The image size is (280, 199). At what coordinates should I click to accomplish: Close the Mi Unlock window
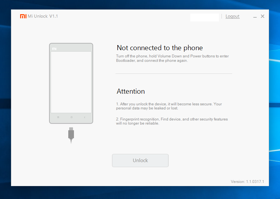[262, 16]
